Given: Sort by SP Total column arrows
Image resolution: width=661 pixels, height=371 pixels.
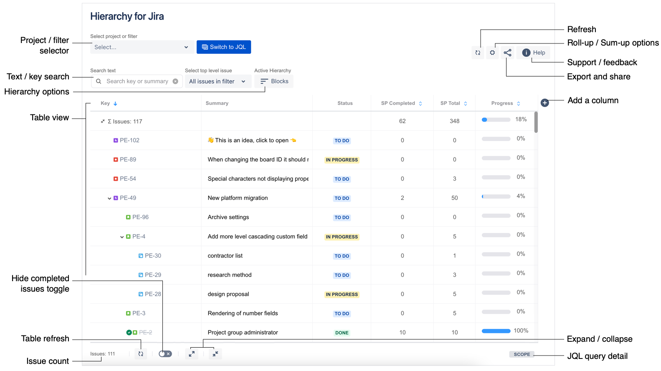Looking at the screenshot, I should (x=466, y=104).
